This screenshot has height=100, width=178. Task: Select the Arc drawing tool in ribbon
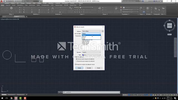[17, 9]
